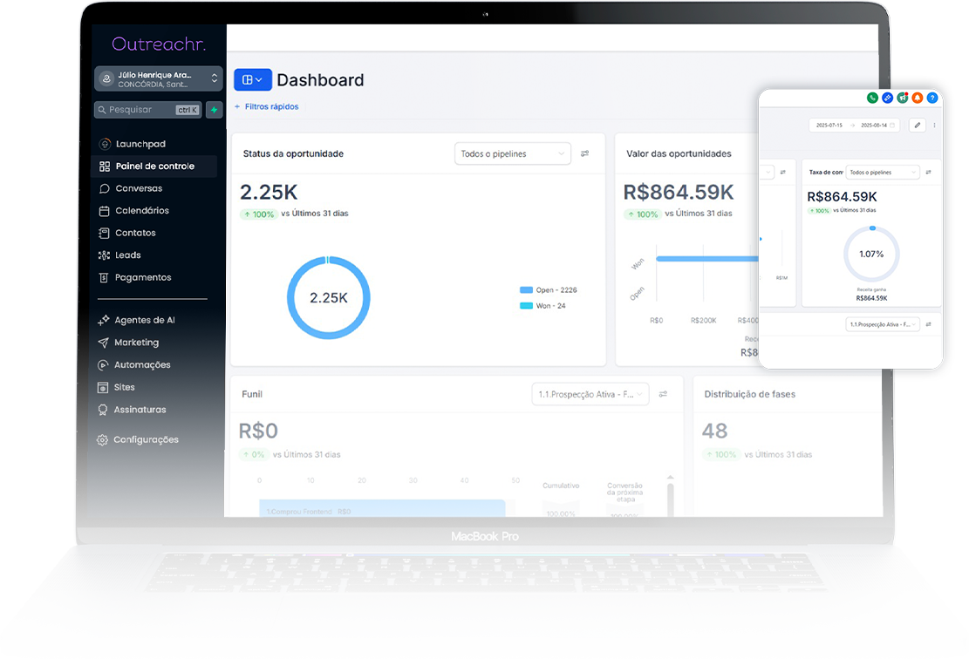This screenshot has width=969, height=659.
Task: Expand the Todos o pipelines dropdown
Action: click(x=513, y=153)
